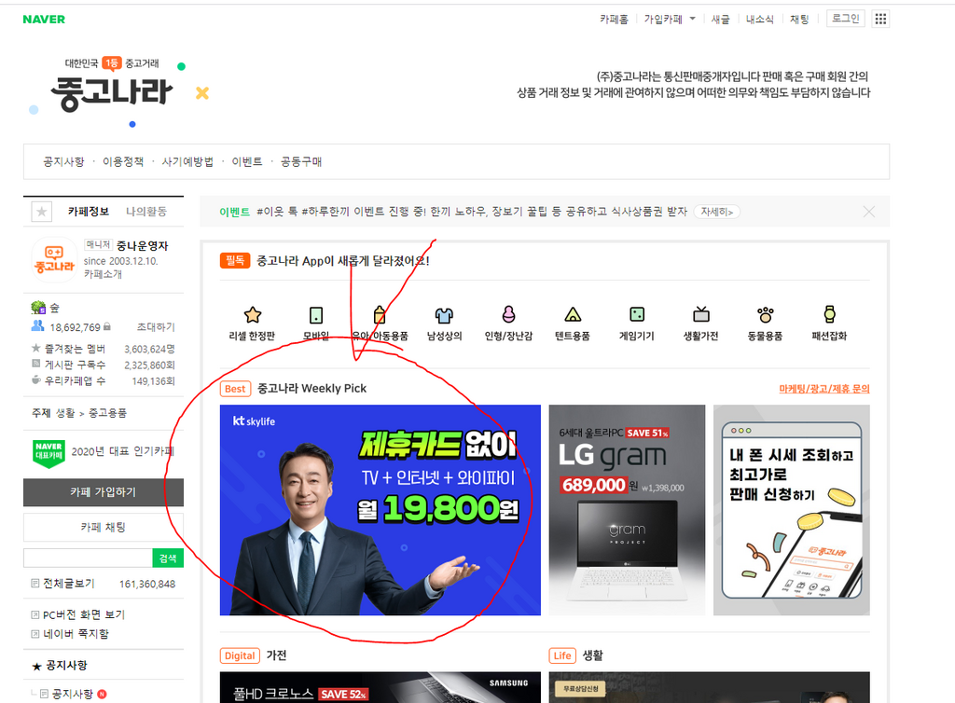Click the green 검색 button
955x703 pixels.
(x=168, y=558)
